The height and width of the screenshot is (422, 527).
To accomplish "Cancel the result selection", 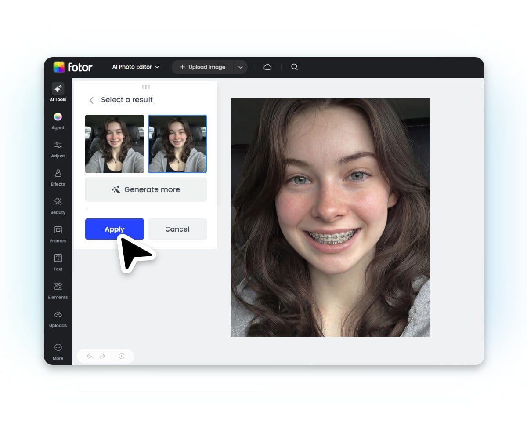I will pos(177,229).
